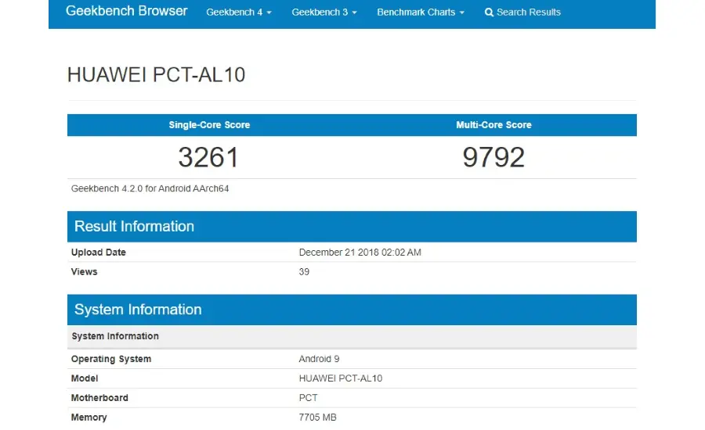
Task: Select the views count 39
Action: 304,271
